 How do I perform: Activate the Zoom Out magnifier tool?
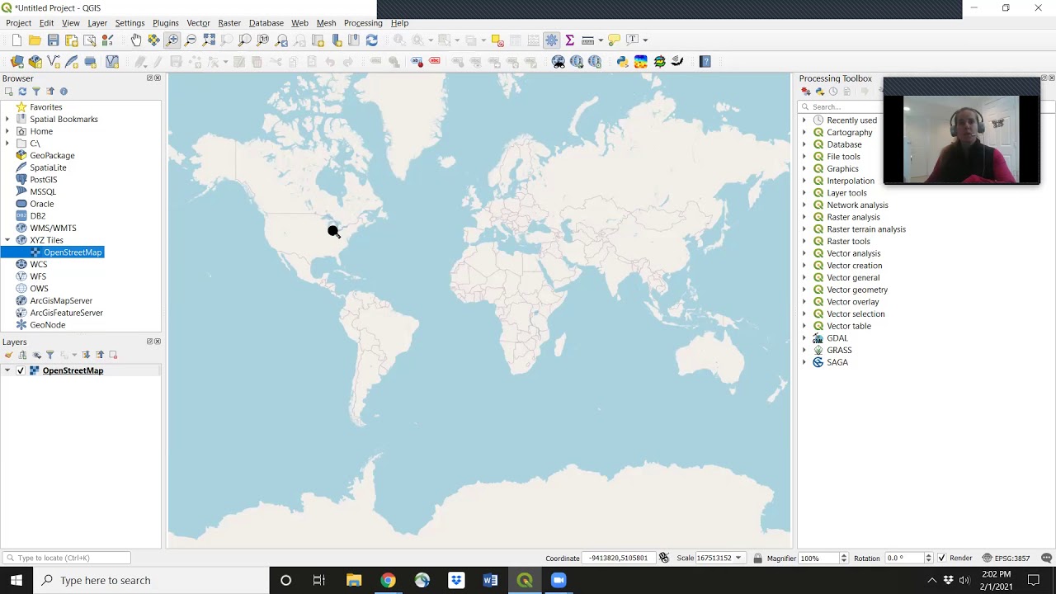(x=191, y=40)
